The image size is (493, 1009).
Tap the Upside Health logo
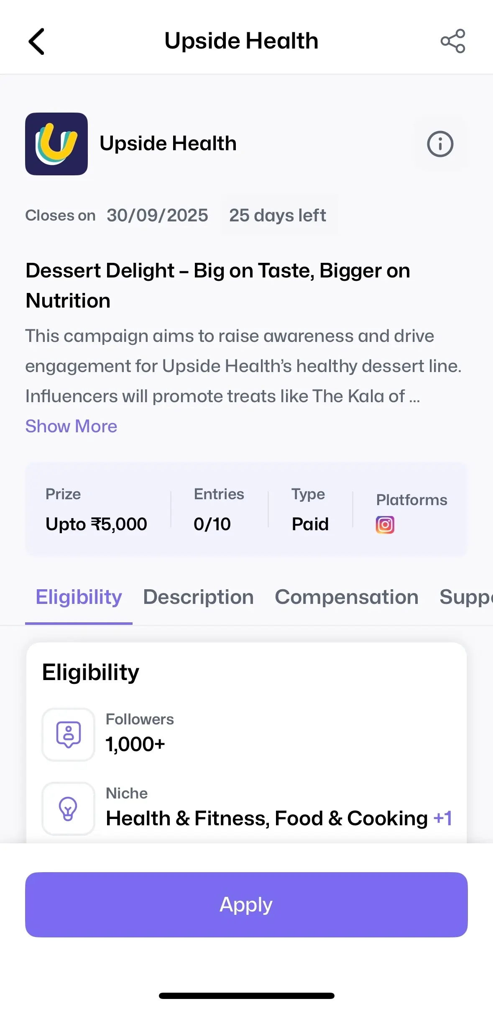click(x=56, y=144)
